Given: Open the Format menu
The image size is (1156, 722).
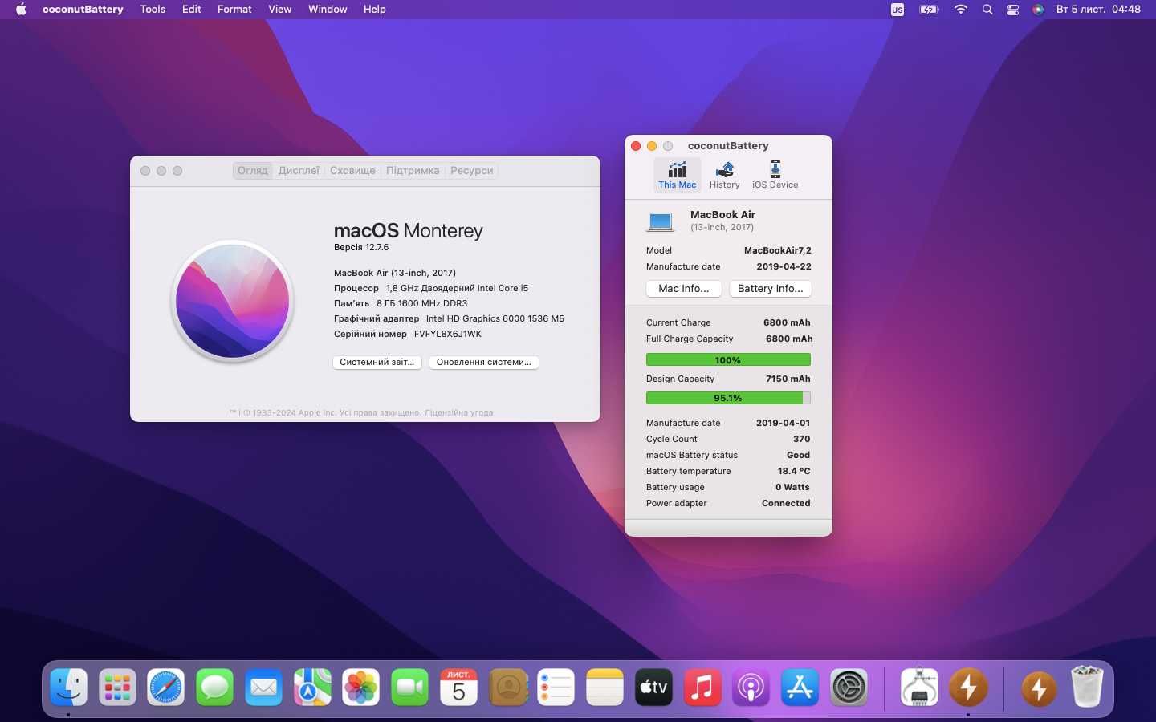Looking at the screenshot, I should click(x=234, y=10).
